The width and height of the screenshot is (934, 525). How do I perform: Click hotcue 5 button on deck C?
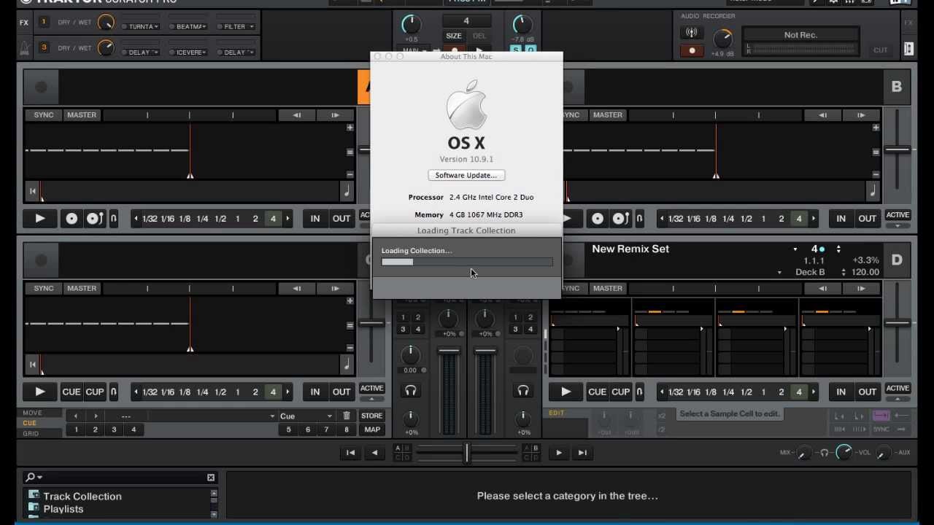(289, 429)
